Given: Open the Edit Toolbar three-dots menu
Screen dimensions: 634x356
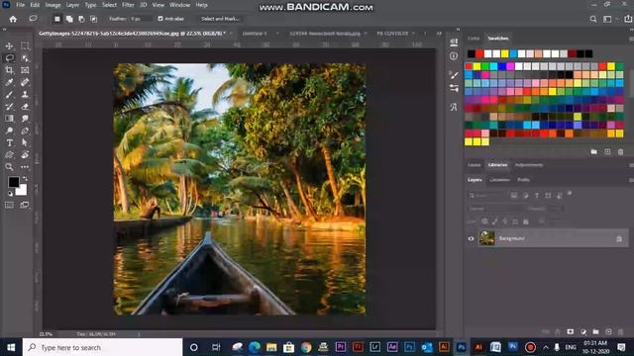Looking at the screenshot, I should [x=25, y=167].
